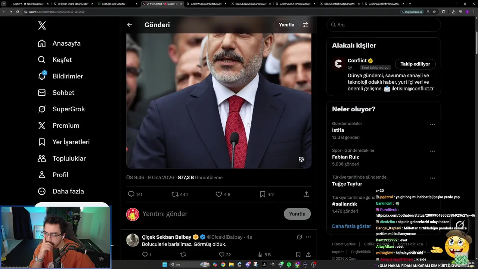Viewport: 478px width, 269px height.
Task: Open Bildirimler notifications
Action: 60,76
